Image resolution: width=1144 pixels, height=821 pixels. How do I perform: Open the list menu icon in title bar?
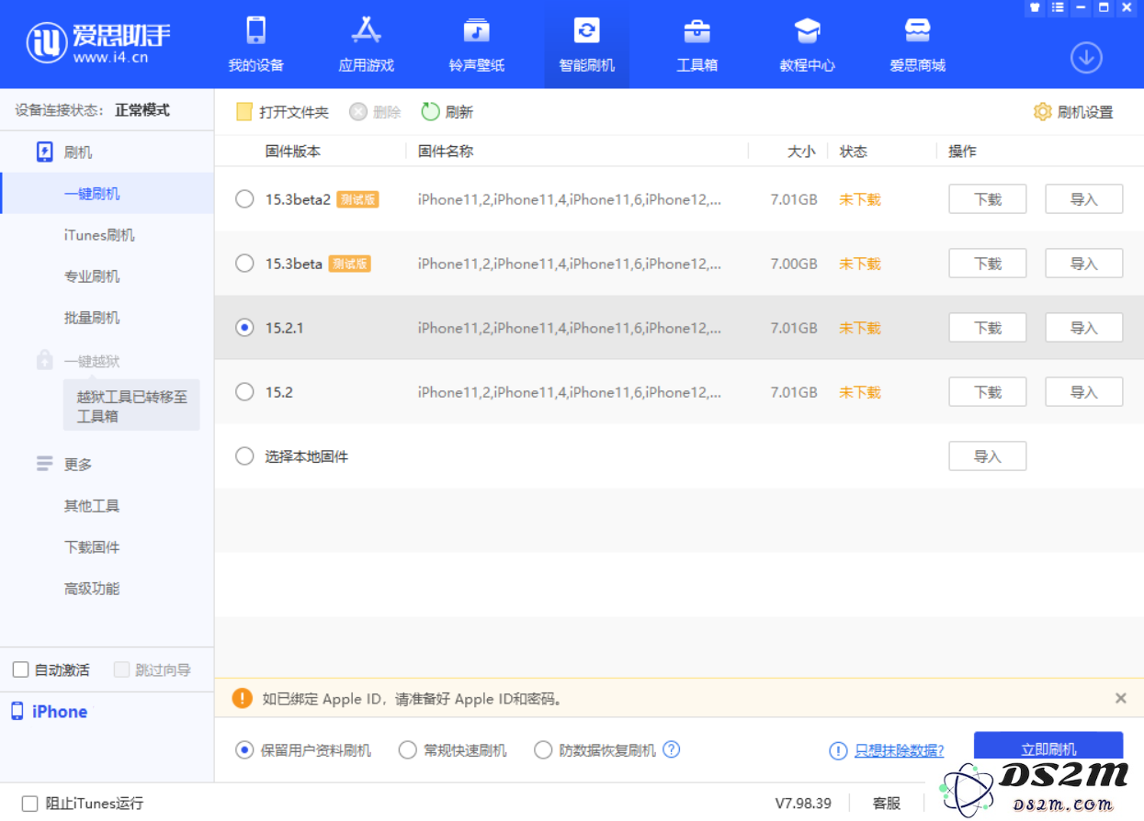1058,7
